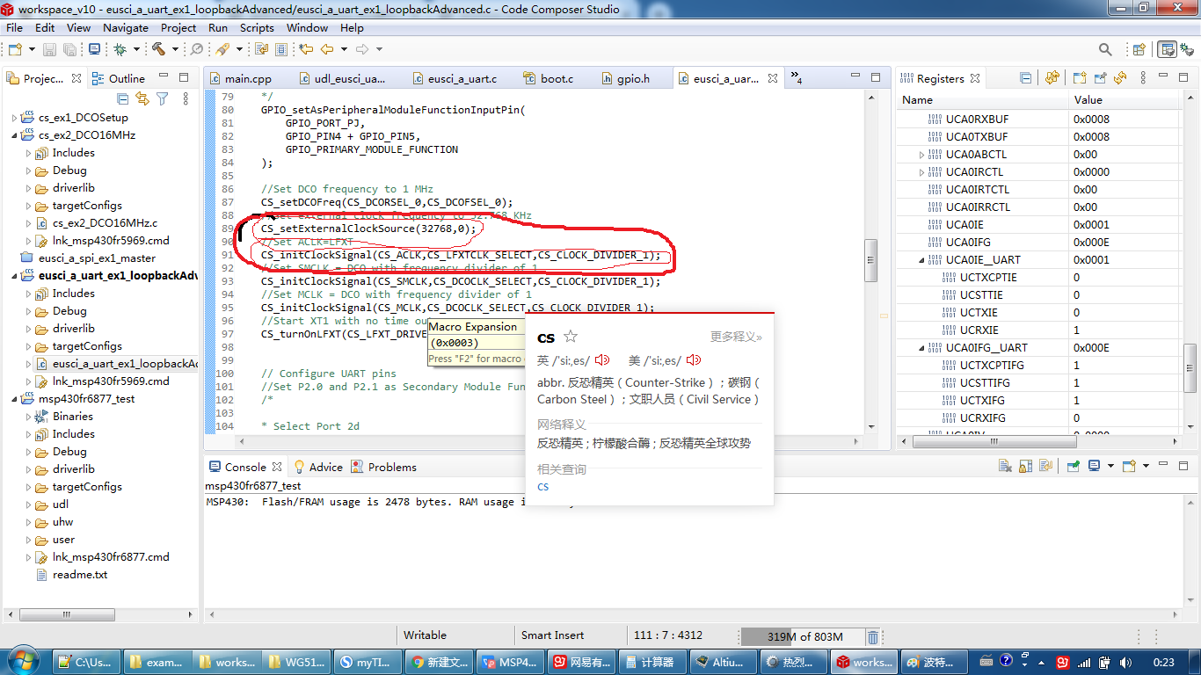The image size is (1201, 675).
Task: Go to last edit location
Action: [307, 50]
